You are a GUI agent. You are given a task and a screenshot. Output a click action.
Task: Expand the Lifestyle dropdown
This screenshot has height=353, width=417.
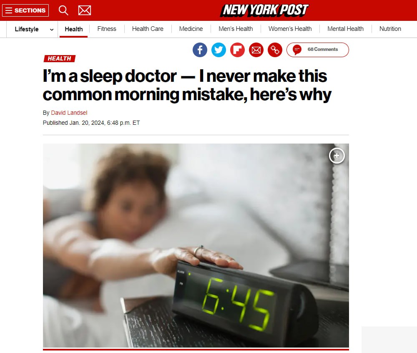[x=34, y=29]
